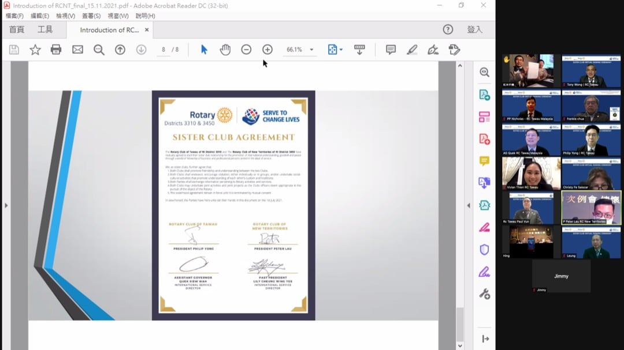The image size is (624, 350).
Task: Add a sticky note comment from the toolbar
Action: pos(391,50)
